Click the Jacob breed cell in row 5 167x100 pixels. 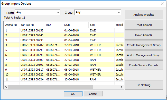pyautogui.click(x=119, y=50)
